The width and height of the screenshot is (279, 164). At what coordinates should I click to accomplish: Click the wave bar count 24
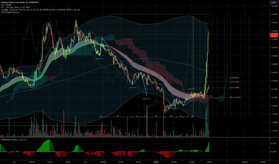(x=156, y=116)
